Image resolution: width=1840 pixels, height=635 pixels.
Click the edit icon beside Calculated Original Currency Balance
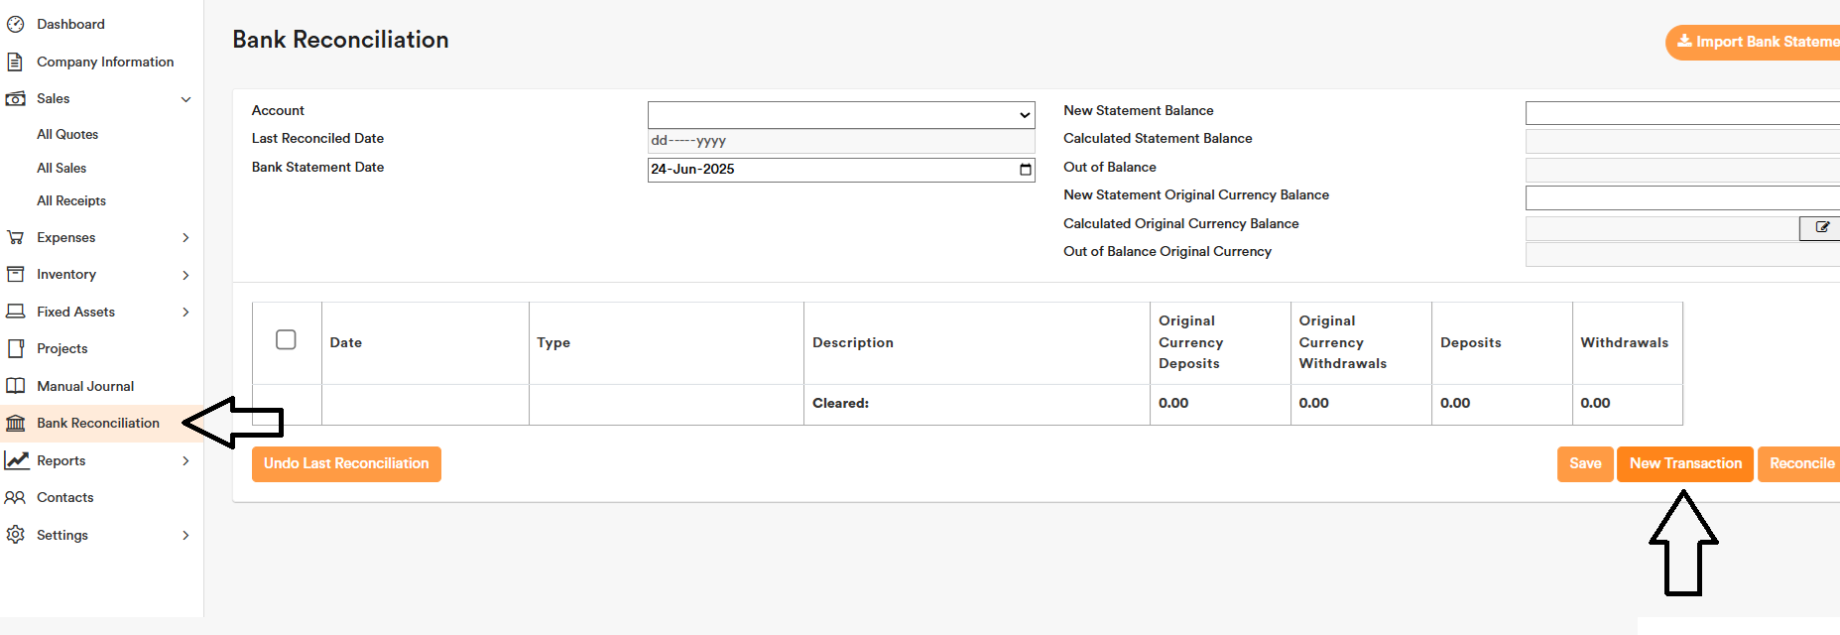(x=1821, y=227)
